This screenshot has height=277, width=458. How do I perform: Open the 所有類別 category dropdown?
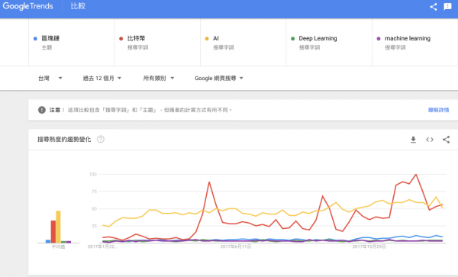pos(159,79)
